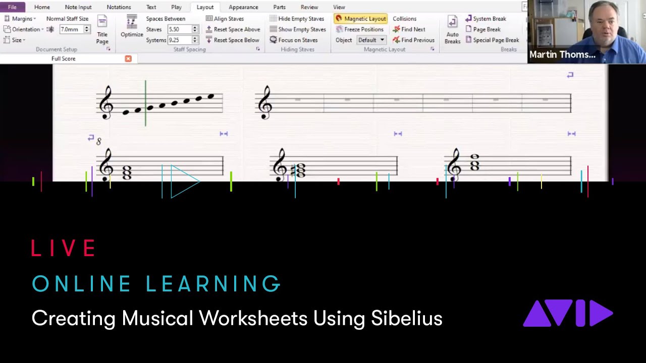The width and height of the screenshot is (646, 363).
Task: Toggle Magnetic Layout on or off
Action: click(x=360, y=19)
